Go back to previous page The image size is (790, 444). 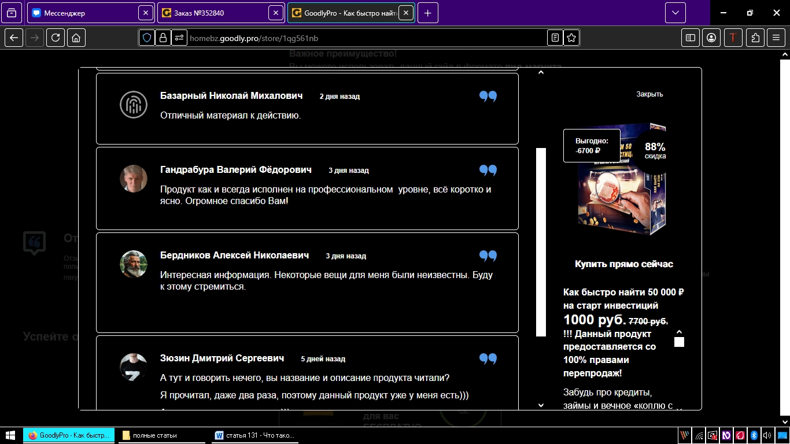[14, 38]
